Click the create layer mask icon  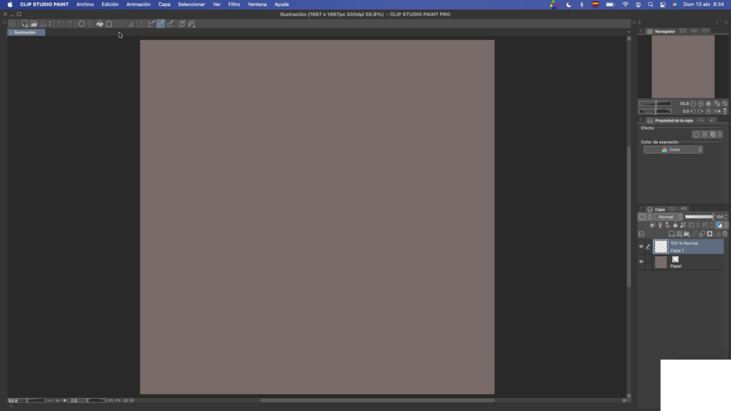click(710, 234)
